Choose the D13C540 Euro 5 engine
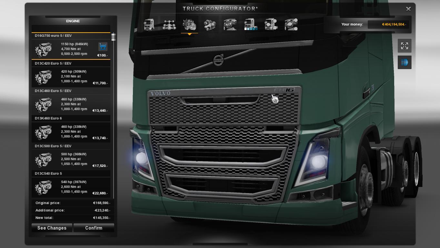Screen dimensions: 440x248 click(71, 187)
